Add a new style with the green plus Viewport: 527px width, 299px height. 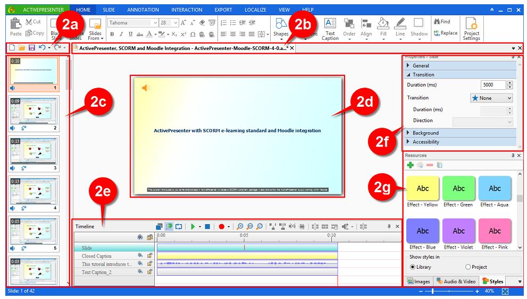[410, 165]
